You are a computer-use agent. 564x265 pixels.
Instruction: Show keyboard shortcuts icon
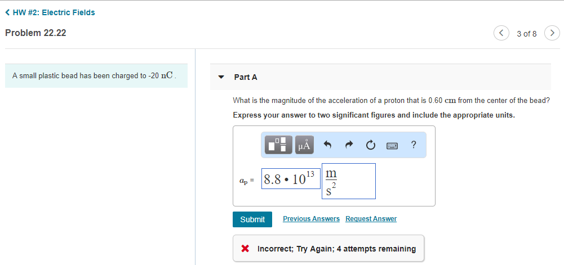coord(392,145)
